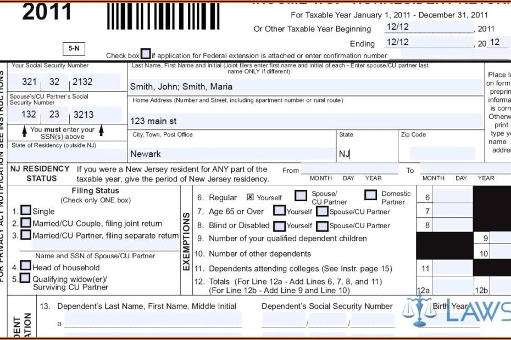The image size is (511, 340).
Task: Select Married/CU Couple, filing joint return
Action: 26,223
